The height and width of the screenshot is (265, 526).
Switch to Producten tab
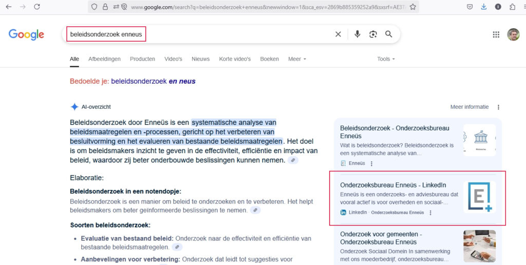click(143, 59)
